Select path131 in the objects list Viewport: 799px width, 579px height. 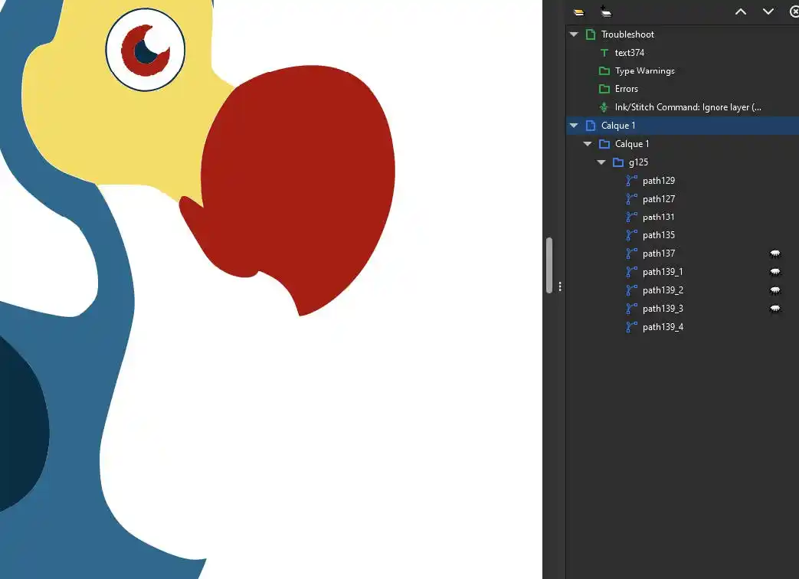click(x=658, y=218)
